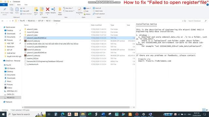Image resolution: width=209 pixels, height=117 pixels.
Task: Open Microsoft Edge from the taskbar
Action: point(62,114)
